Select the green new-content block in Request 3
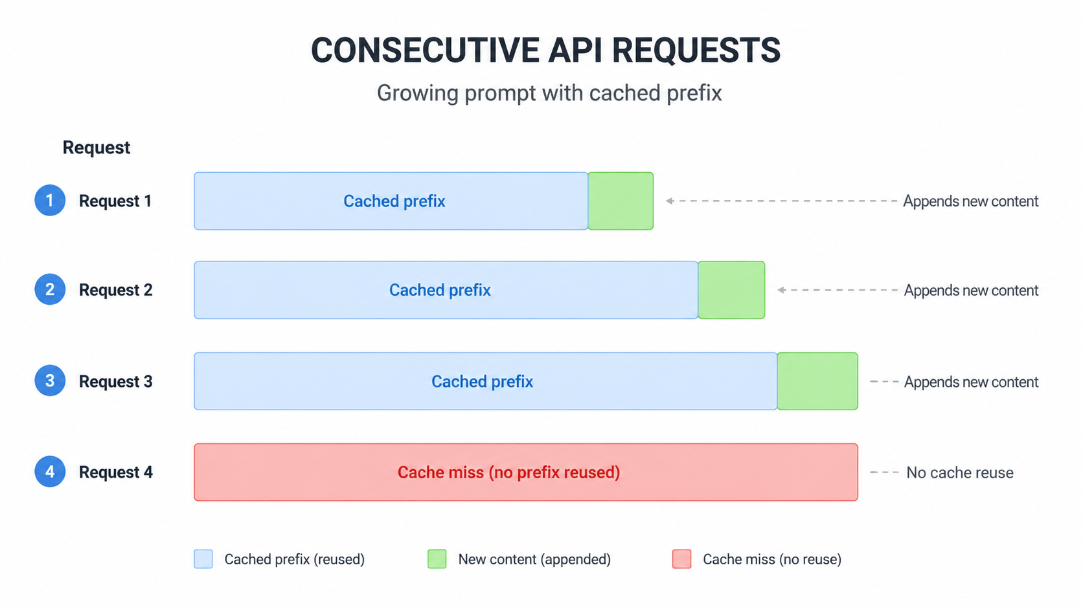The image size is (1083, 609). pos(817,381)
